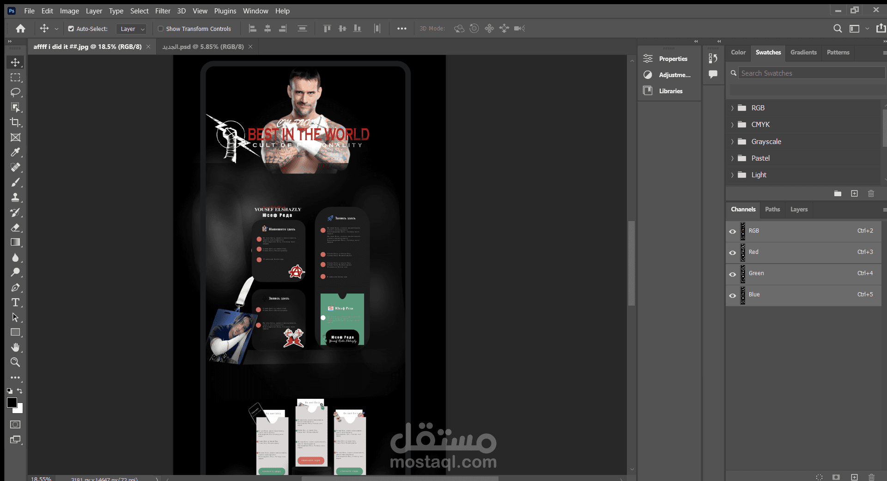Image resolution: width=887 pixels, height=481 pixels.
Task: Reset default foreground and background colors
Action: tap(10, 391)
